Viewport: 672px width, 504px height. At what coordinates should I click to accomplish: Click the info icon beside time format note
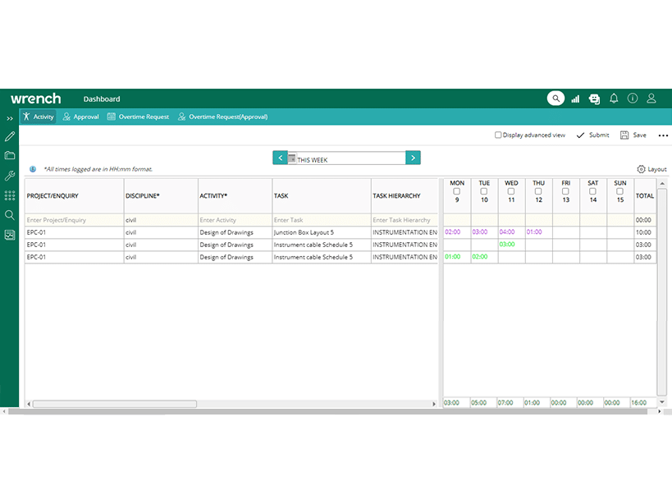pos(33,169)
